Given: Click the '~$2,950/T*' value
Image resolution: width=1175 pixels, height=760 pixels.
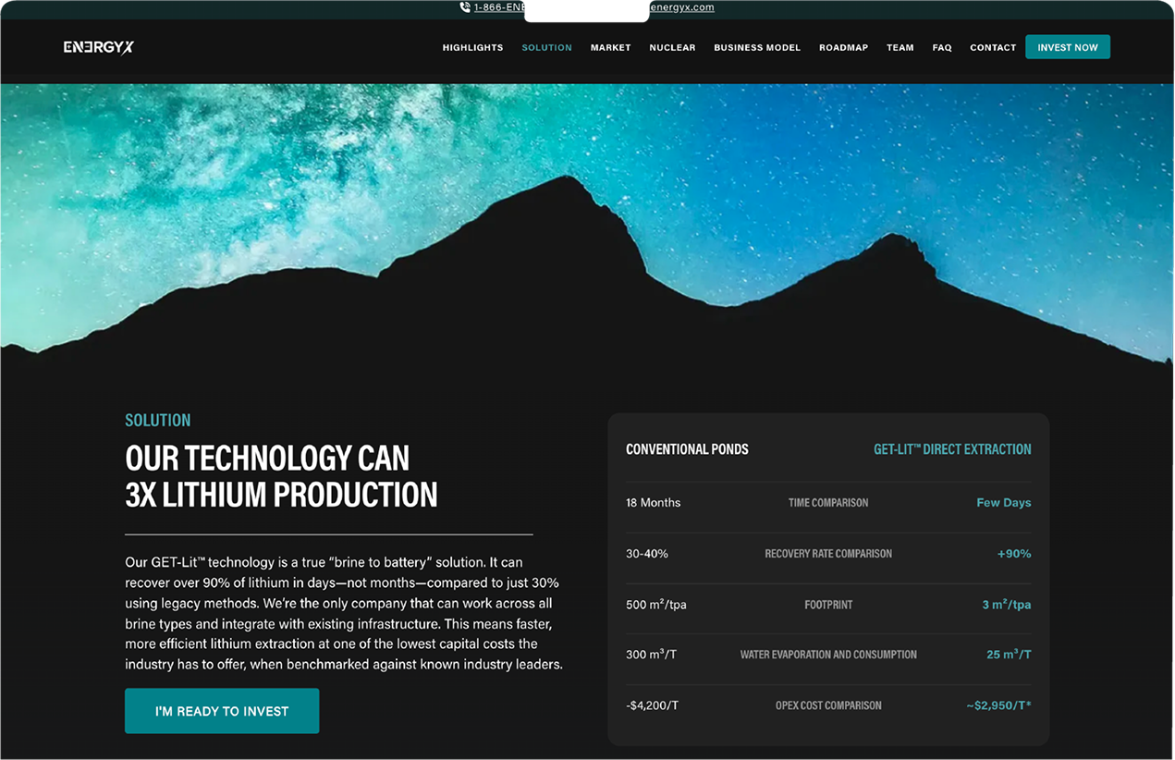Looking at the screenshot, I should click(x=998, y=705).
